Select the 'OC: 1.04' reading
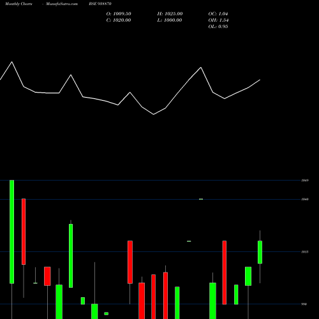The width and height of the screenshot is (319, 319). 218,14
